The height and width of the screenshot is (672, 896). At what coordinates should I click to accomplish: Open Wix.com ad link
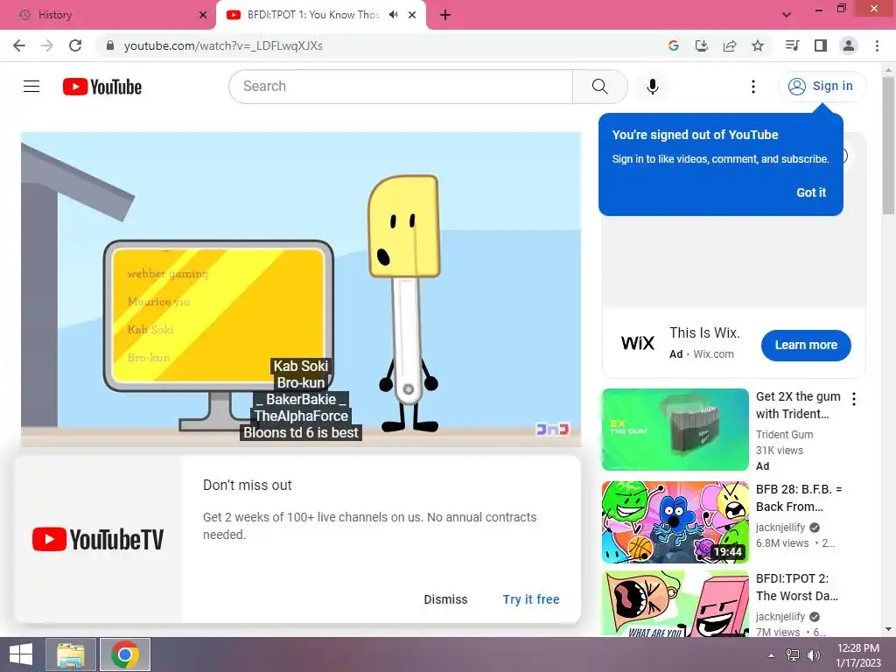pyautogui.click(x=713, y=354)
